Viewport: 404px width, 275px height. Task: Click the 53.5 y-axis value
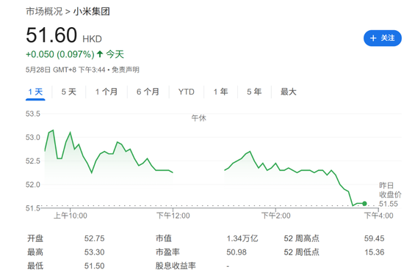(33, 114)
